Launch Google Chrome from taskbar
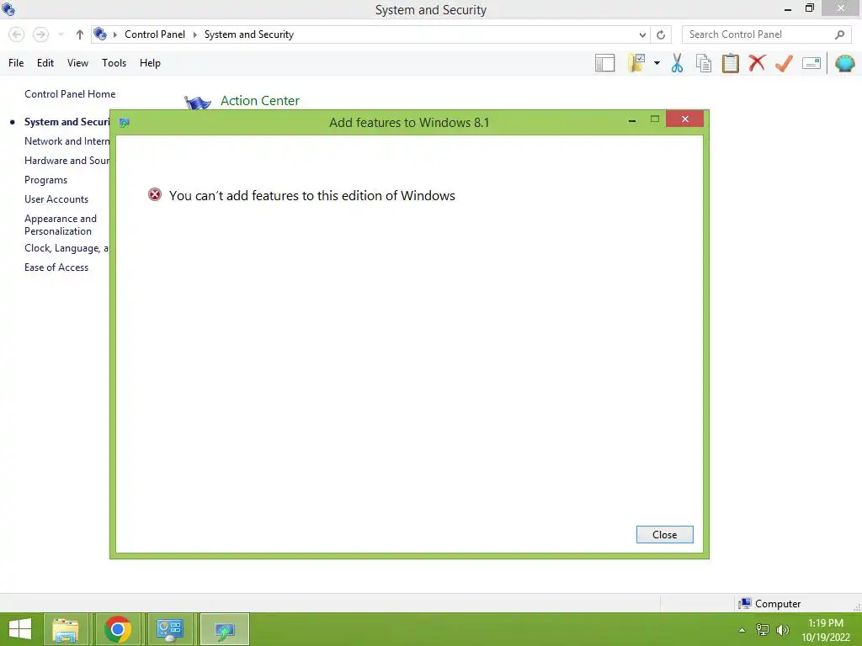 coord(118,629)
